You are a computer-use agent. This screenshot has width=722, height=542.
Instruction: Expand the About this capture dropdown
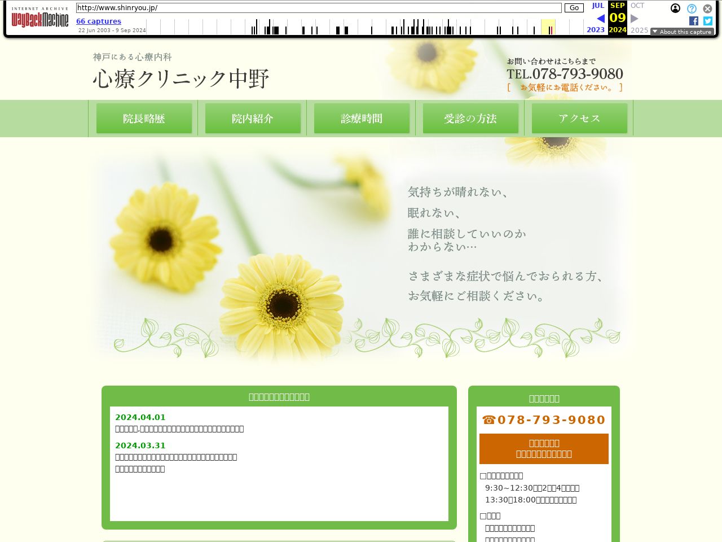682,32
